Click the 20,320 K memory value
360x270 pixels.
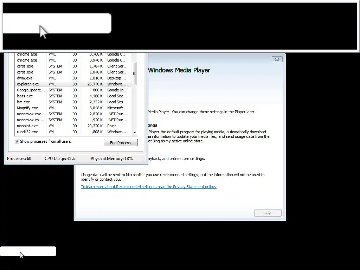(x=95, y=126)
